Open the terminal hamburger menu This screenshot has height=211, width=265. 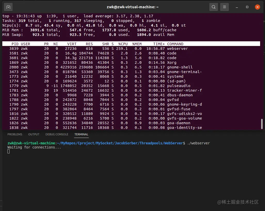pyautogui.click(x=224, y=7)
